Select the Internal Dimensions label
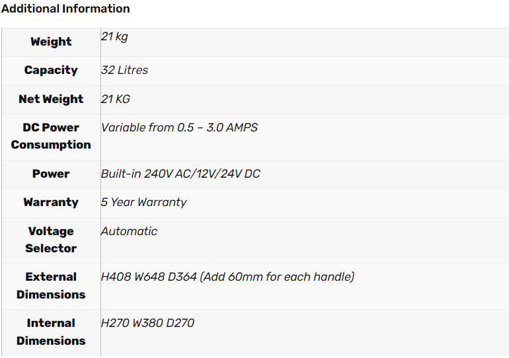This screenshot has width=509, height=358. pyautogui.click(x=51, y=332)
